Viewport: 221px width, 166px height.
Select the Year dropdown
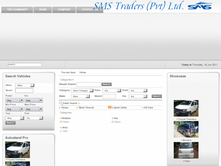coord(15,118)
